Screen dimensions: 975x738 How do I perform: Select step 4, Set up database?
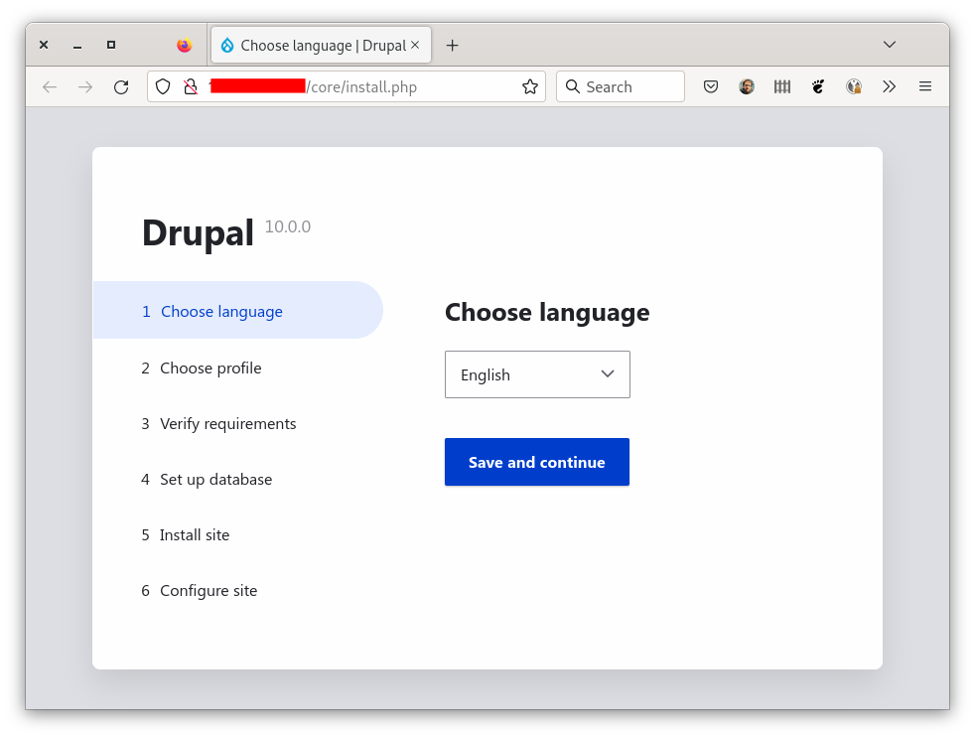point(215,479)
